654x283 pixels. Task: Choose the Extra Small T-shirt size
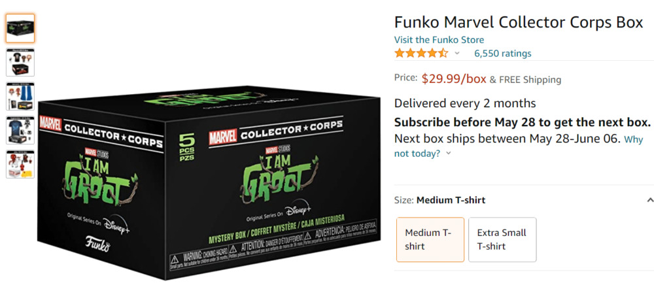point(502,240)
